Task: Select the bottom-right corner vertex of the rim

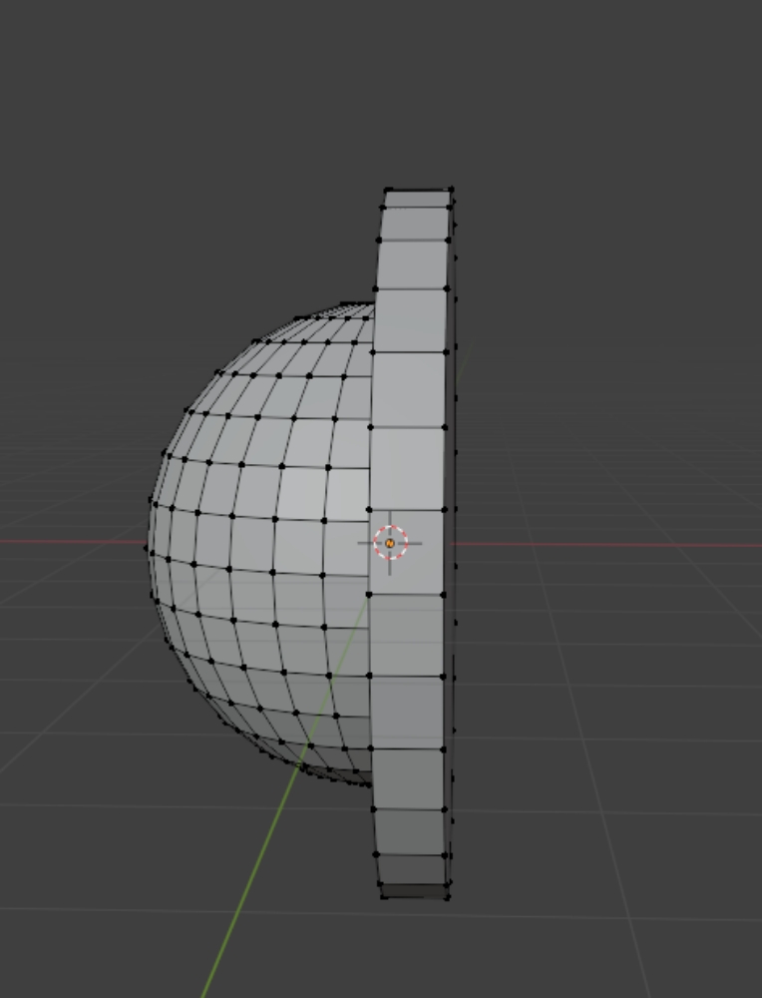Action: tap(447, 895)
